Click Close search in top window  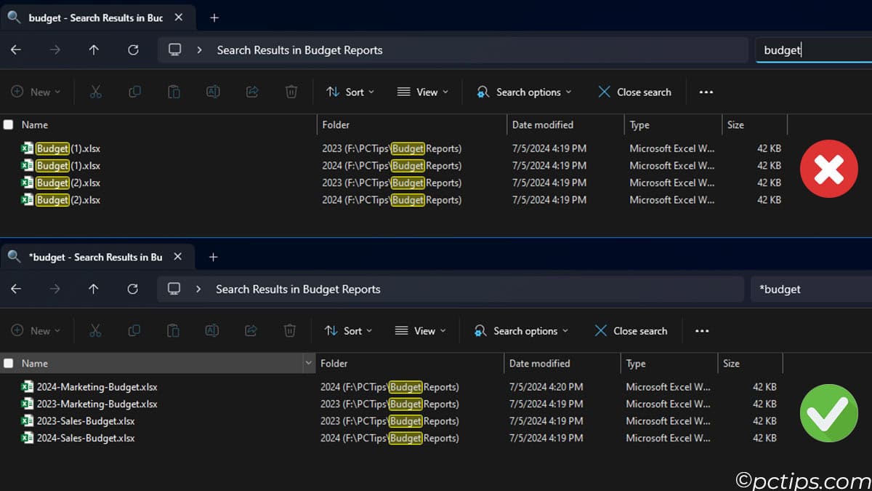click(634, 92)
